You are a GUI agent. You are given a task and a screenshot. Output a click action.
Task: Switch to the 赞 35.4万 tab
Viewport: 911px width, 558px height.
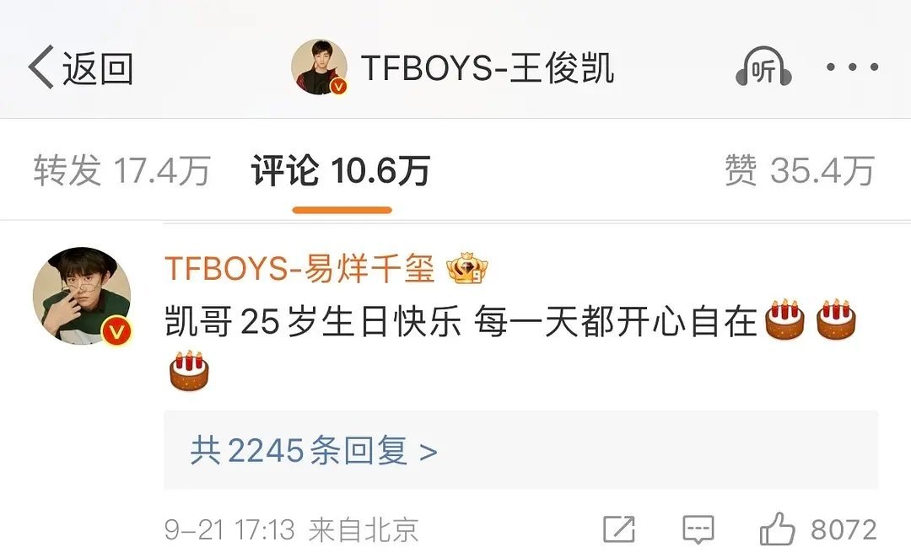(800, 171)
